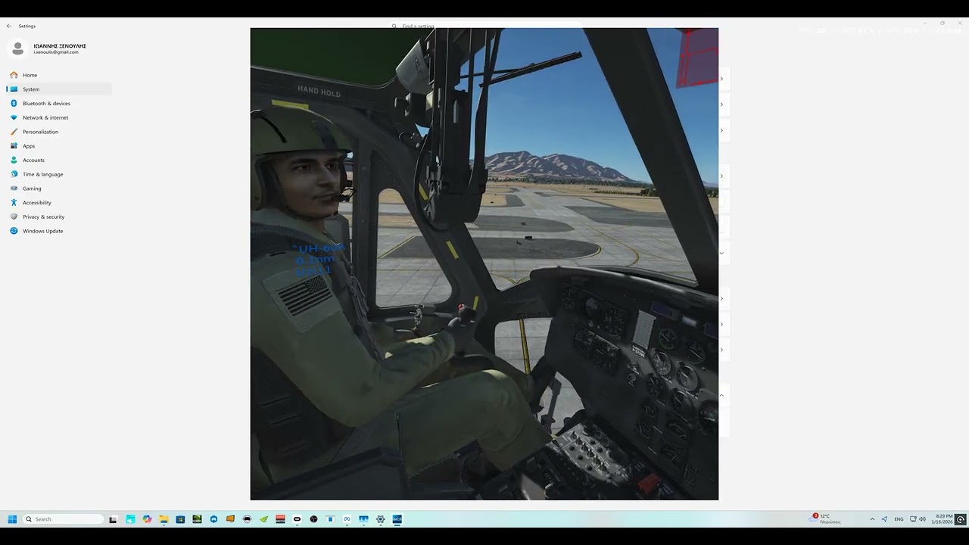The width and height of the screenshot is (969, 545).
Task: Open Time & language settings
Action: pos(59,174)
